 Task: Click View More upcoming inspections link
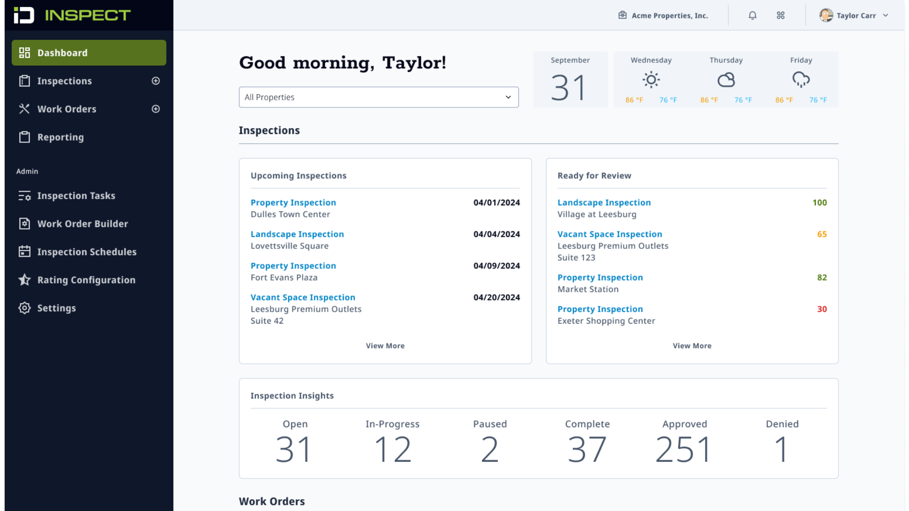click(384, 345)
